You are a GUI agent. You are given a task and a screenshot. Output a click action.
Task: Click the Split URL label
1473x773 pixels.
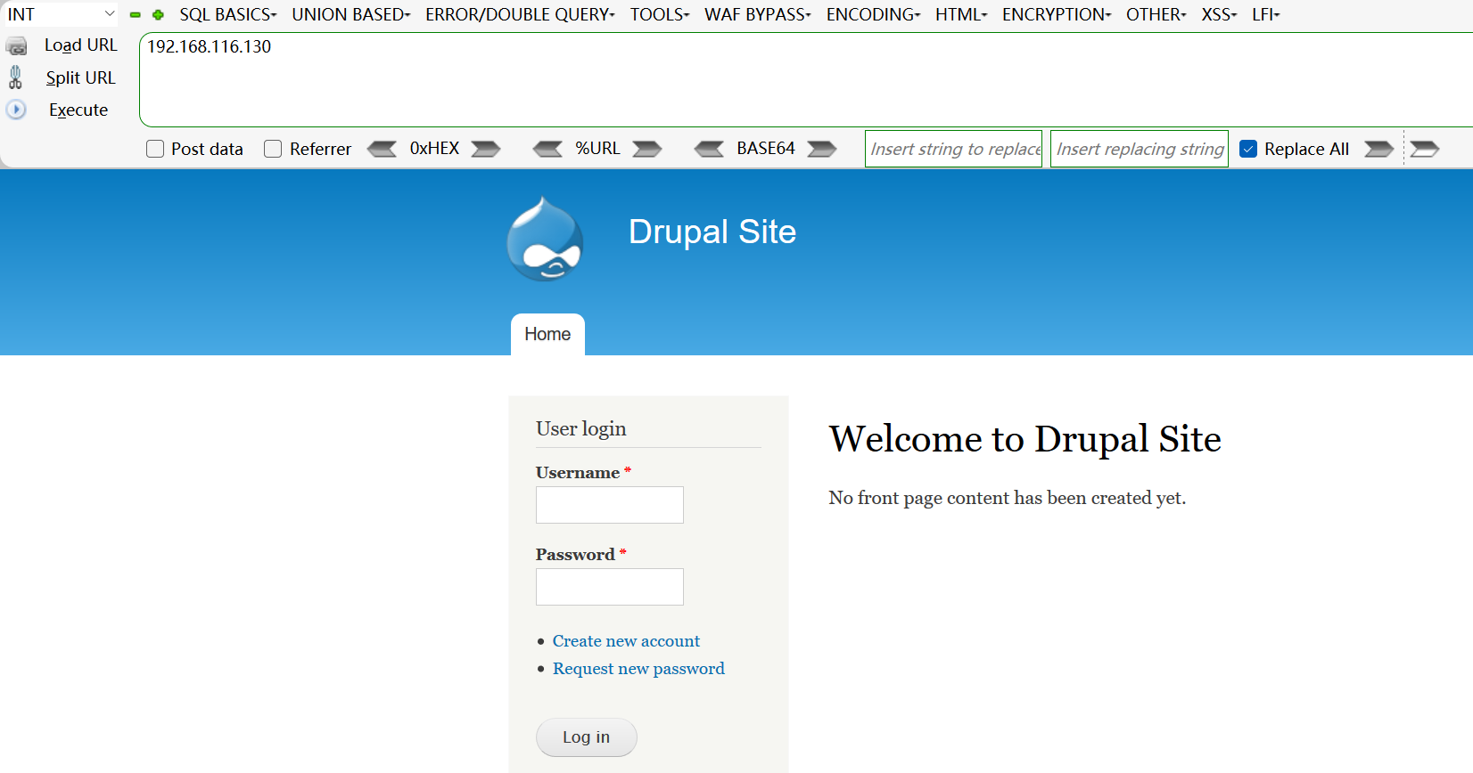point(81,78)
